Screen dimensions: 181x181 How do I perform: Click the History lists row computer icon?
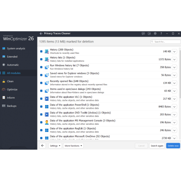(47, 59)
